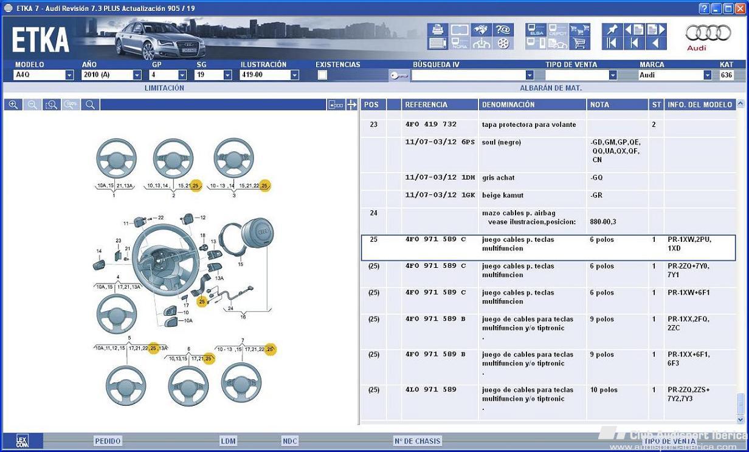749x452 pixels.
Task: Open the binoculars search tool
Action: tap(481, 30)
